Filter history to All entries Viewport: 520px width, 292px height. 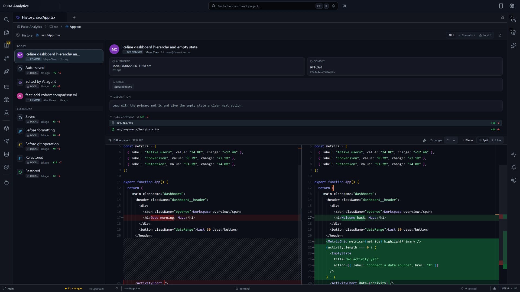pos(451,35)
